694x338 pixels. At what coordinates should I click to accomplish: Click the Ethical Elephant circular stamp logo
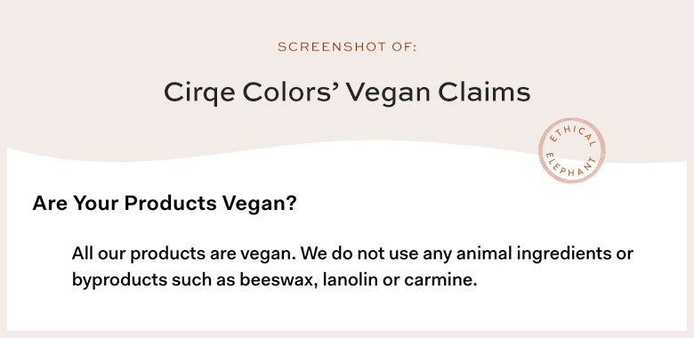click(x=571, y=150)
